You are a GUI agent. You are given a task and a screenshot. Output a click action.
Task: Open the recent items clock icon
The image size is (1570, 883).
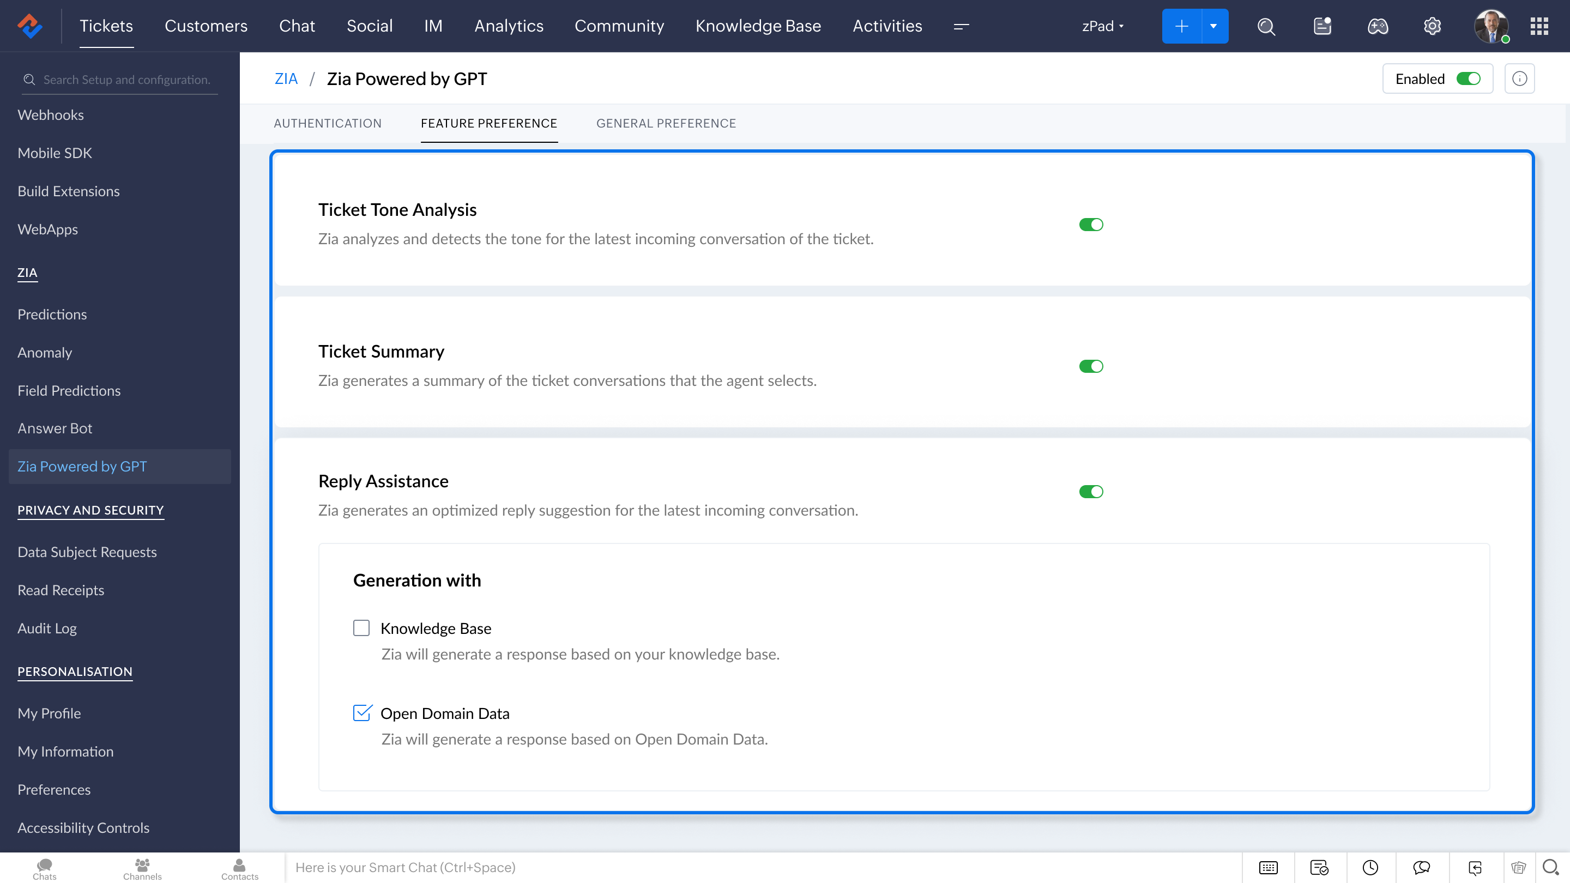(1370, 867)
